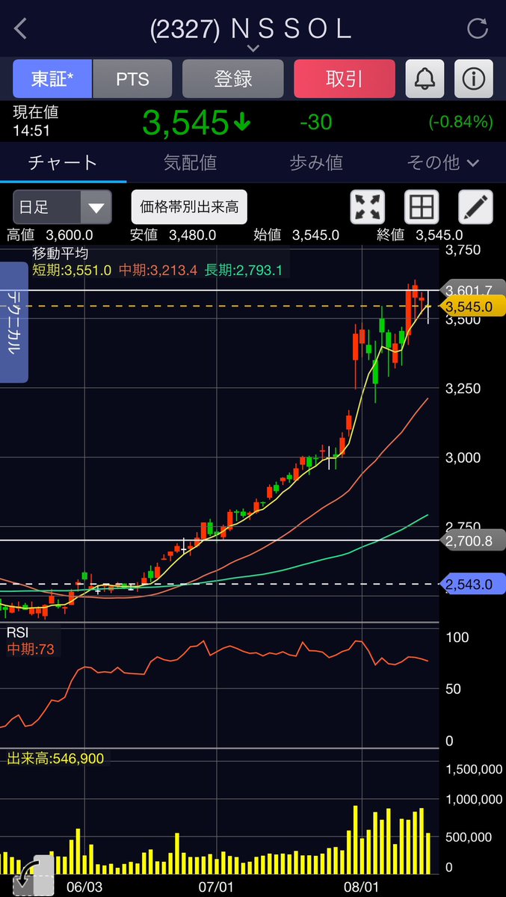Open the info icon
Screen dimensions: 506x897
click(473, 78)
